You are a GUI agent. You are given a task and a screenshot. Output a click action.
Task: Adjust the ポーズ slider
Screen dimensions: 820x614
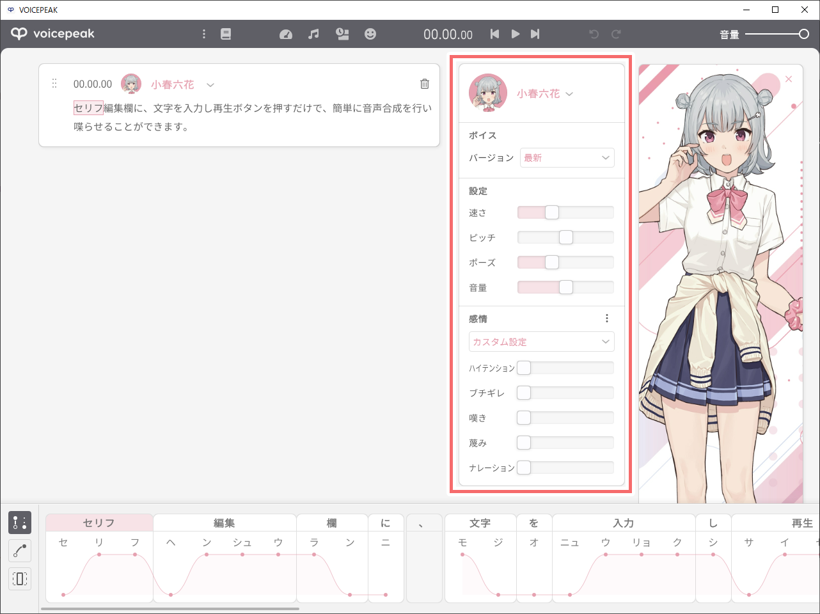tap(565, 262)
